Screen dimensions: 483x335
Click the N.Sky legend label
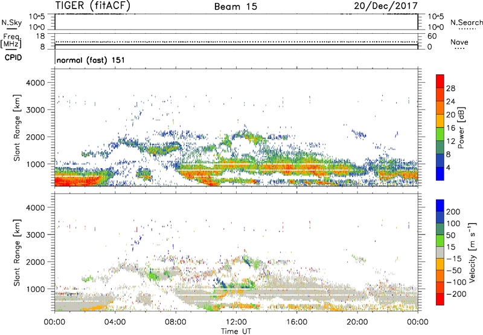tap(11, 22)
